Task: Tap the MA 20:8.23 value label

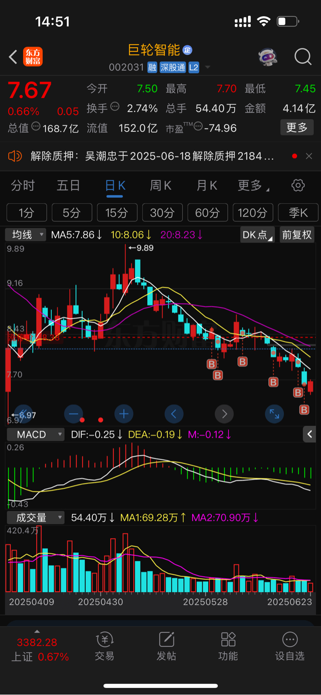Action: pyautogui.click(x=182, y=235)
